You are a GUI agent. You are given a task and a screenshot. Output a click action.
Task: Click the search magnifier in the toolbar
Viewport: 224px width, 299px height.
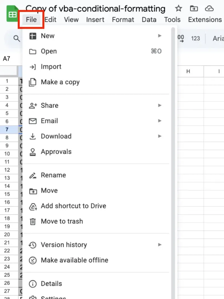point(17,38)
